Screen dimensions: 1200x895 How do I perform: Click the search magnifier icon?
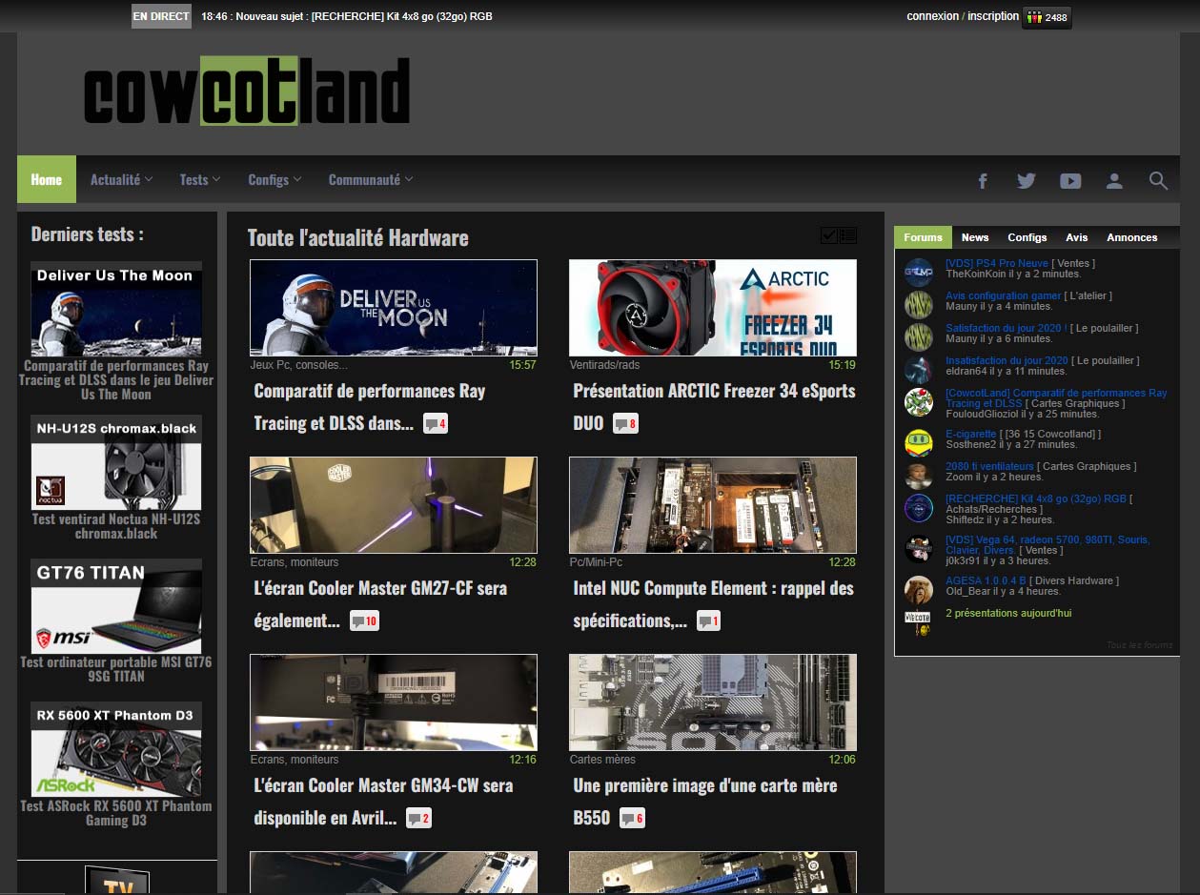click(x=1158, y=180)
